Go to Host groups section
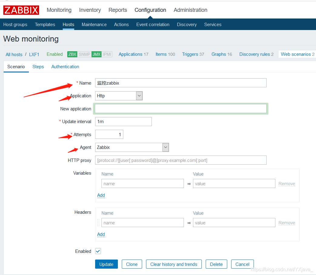This screenshot has height=275, width=316. [x=15, y=24]
